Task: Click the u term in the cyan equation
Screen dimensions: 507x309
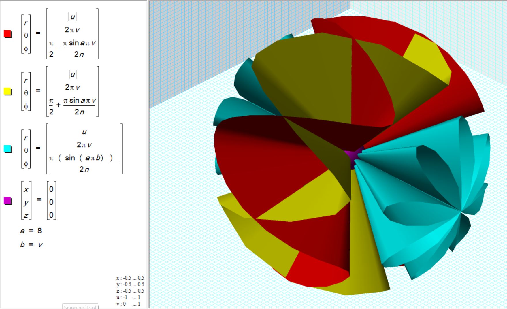Action: coord(84,132)
